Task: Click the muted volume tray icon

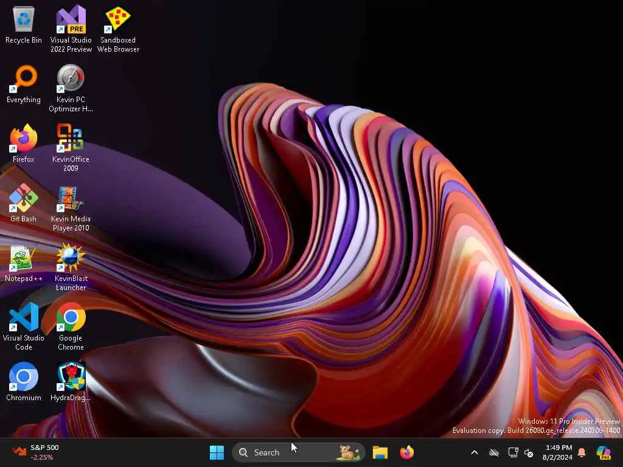Action: click(529, 452)
